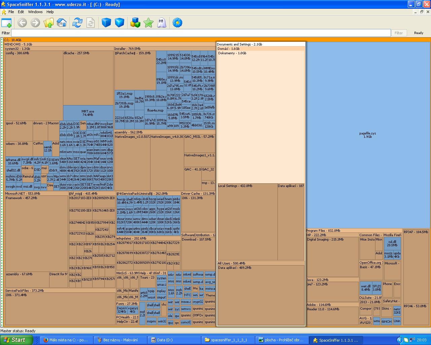Click the colored cubes file classes icon
The height and width of the screenshot is (345, 431).
pyautogui.click(x=135, y=23)
